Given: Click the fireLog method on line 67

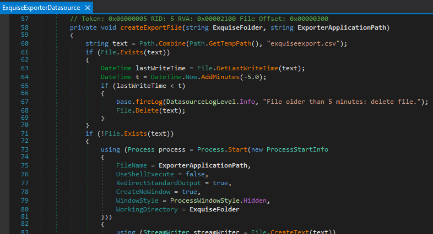Looking at the screenshot, I should click(x=149, y=102).
